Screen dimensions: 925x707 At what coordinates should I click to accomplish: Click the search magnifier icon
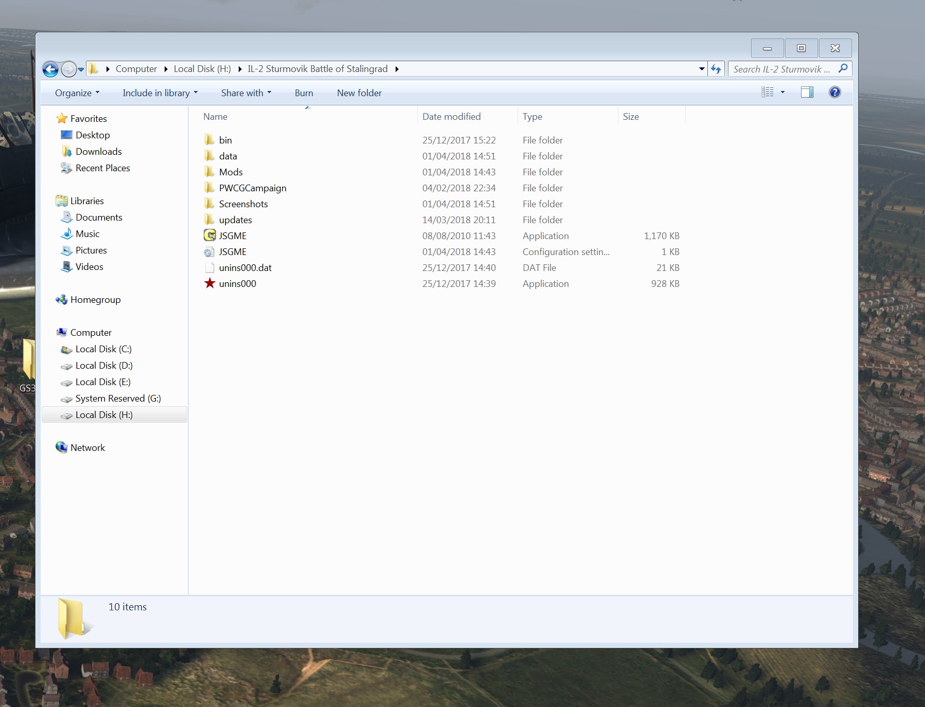click(x=843, y=68)
